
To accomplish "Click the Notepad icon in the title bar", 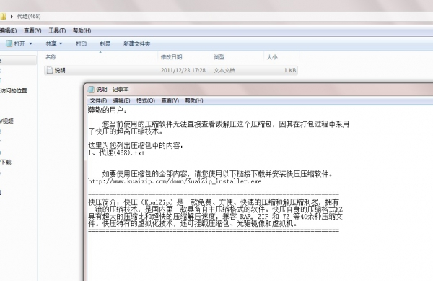I will pos(91,90).
